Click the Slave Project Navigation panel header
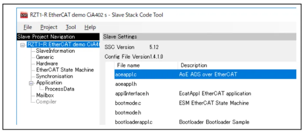Viewport: 303px width, 132px height. point(58,37)
